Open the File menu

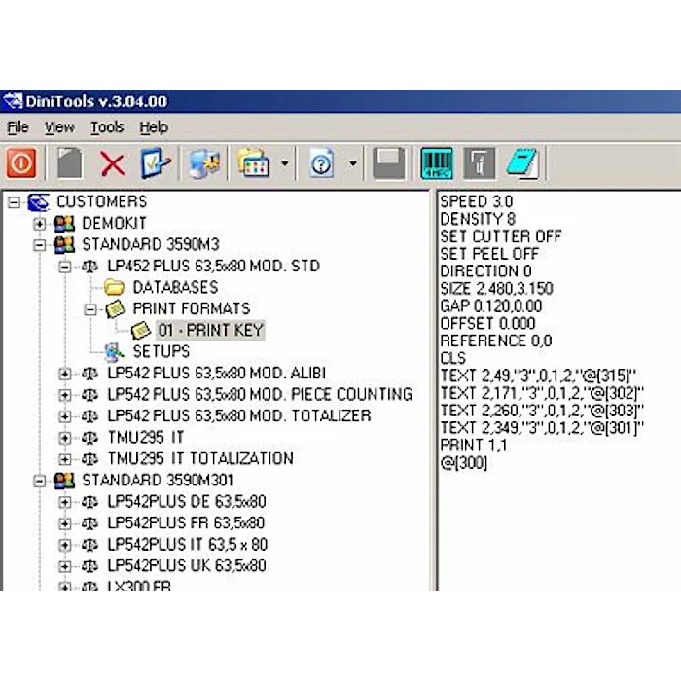(18, 127)
